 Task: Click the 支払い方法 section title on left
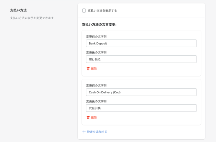[x=18, y=10]
